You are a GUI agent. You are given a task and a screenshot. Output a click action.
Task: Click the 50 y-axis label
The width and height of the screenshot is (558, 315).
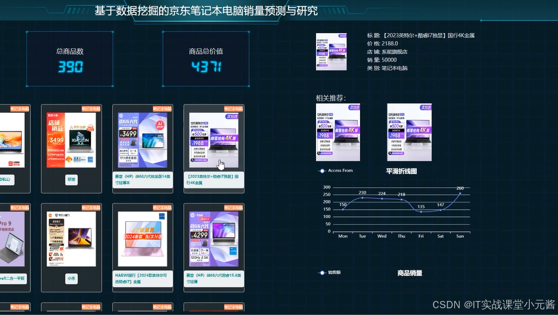point(328,224)
